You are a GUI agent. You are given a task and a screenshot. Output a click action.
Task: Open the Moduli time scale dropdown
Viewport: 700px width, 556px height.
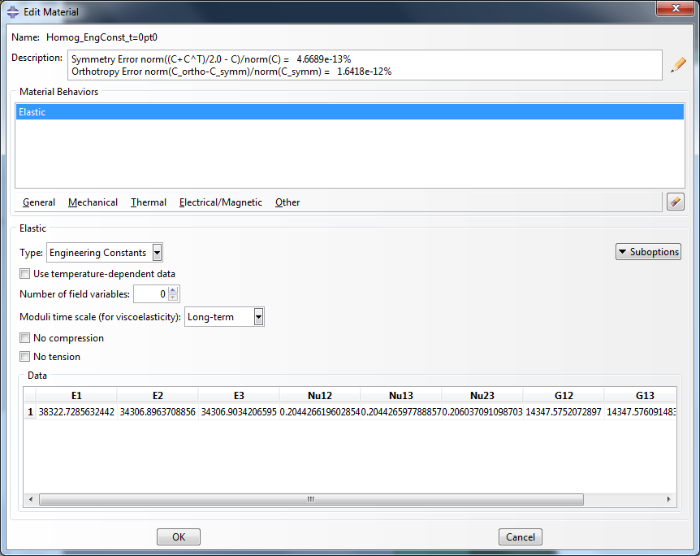click(257, 316)
